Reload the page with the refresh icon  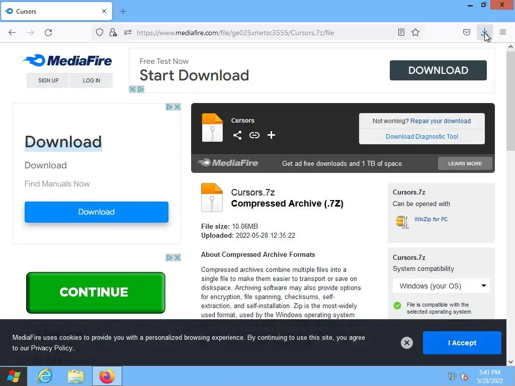[48, 33]
